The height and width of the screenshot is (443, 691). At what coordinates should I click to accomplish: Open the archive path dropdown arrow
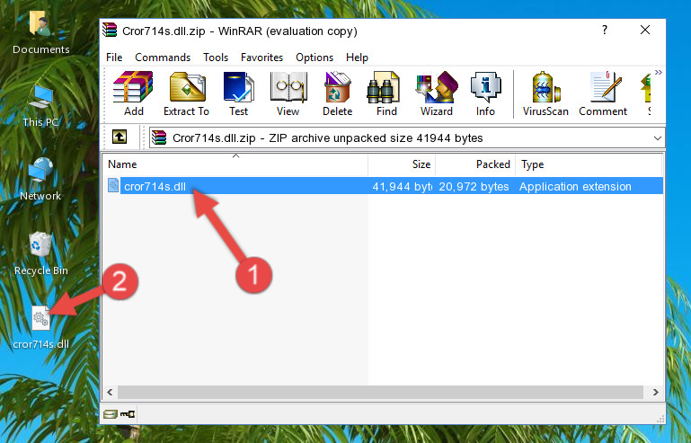[x=657, y=138]
